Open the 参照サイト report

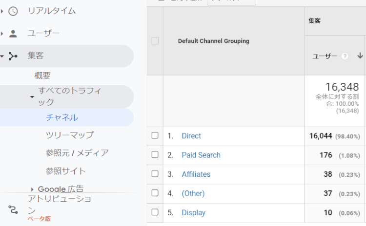[x=66, y=171]
